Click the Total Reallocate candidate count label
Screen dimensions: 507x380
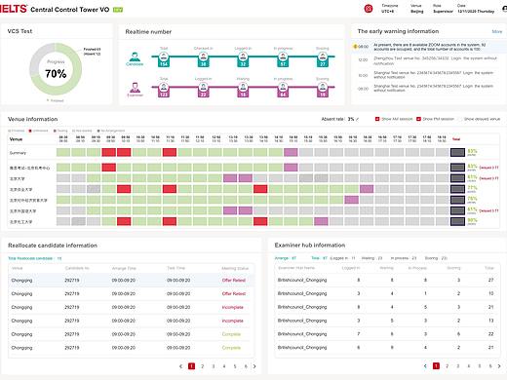pyautogui.click(x=35, y=258)
